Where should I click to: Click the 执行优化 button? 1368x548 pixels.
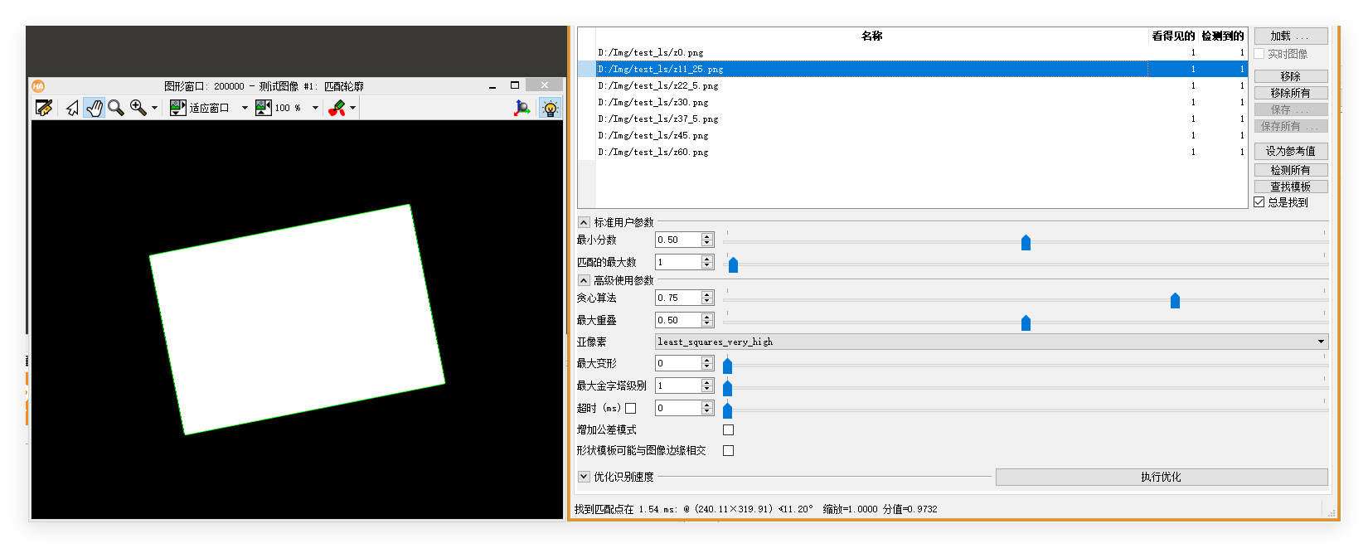pyautogui.click(x=1162, y=477)
